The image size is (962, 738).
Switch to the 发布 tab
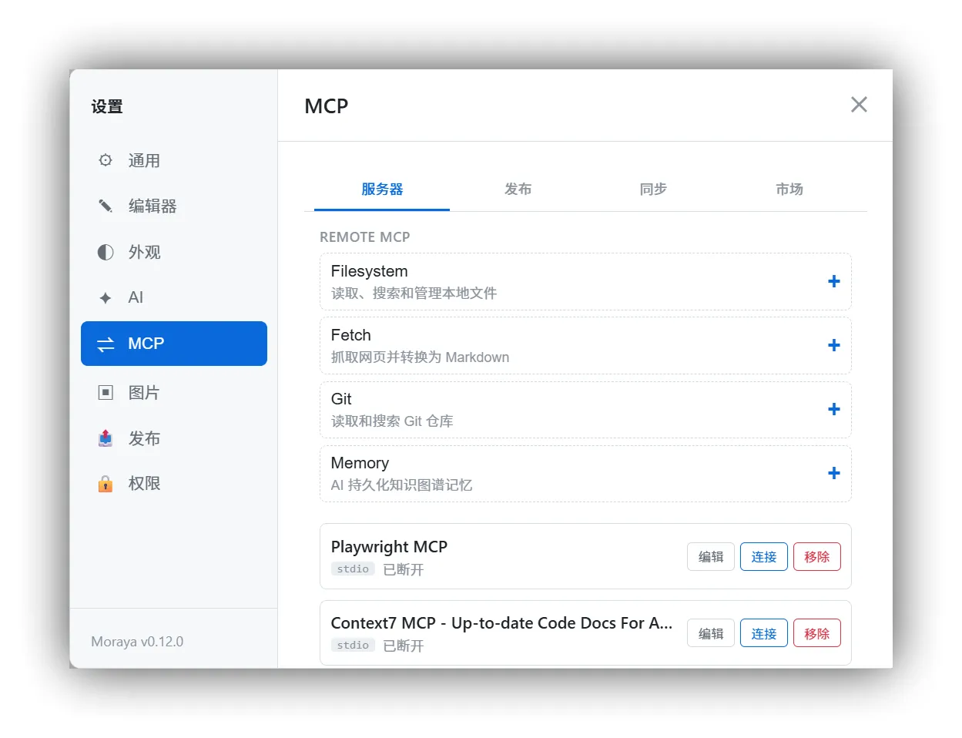point(518,190)
